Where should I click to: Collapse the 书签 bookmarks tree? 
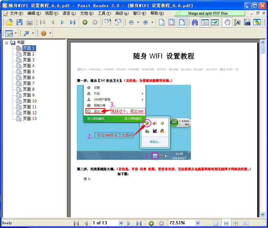[7, 42]
